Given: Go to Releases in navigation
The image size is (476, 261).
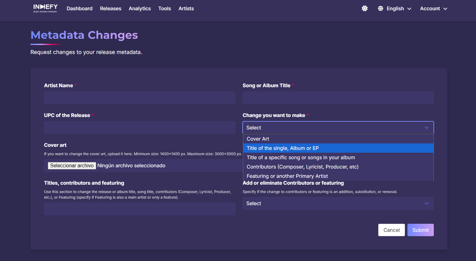Looking at the screenshot, I should coord(110,8).
